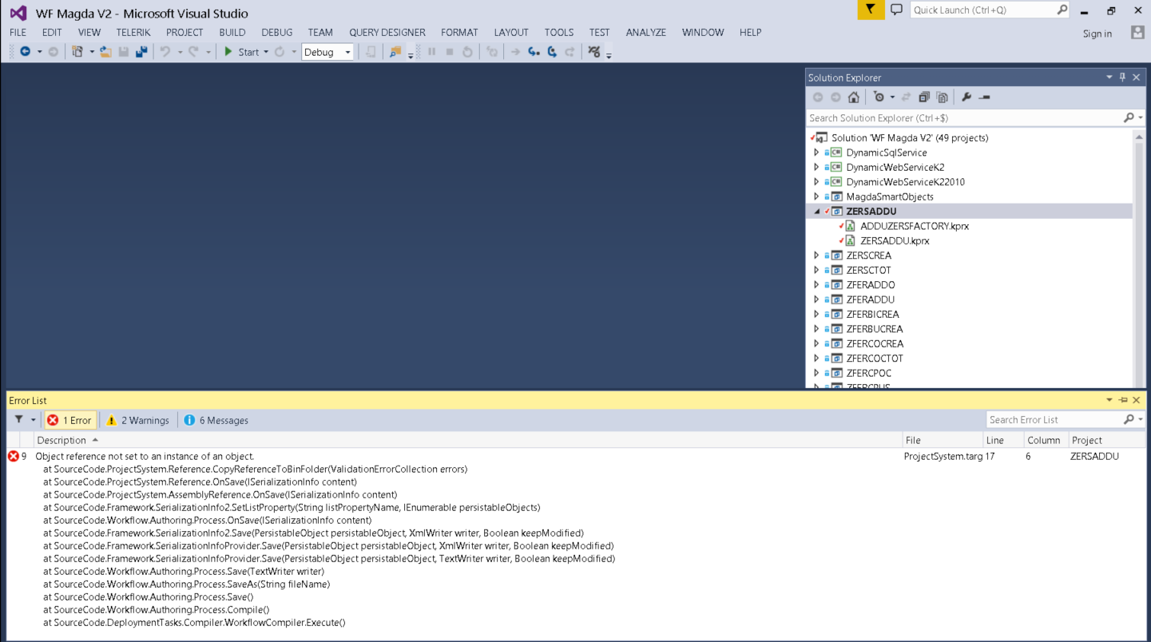The image size is (1151, 642).
Task: Click the account avatar icon next to Sign in
Action: point(1137,32)
